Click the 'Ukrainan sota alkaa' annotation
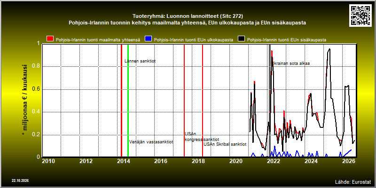 click(x=290, y=63)
